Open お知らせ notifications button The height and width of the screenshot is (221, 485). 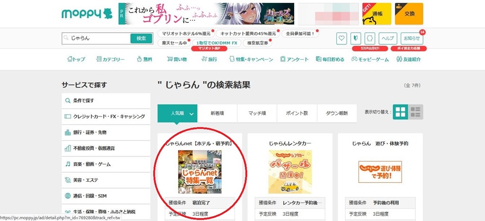coord(412,38)
